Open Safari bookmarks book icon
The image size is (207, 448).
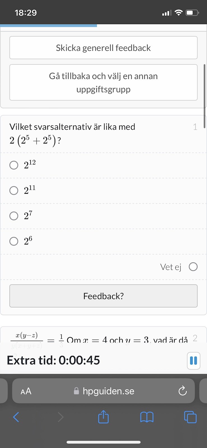coord(147,417)
